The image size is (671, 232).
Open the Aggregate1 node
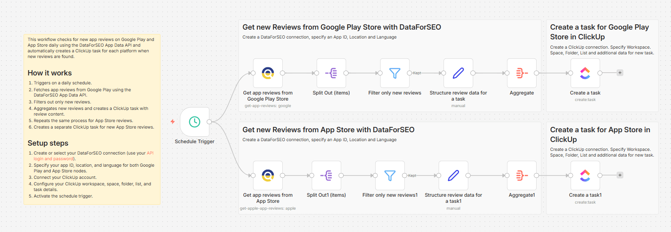[x=522, y=175]
